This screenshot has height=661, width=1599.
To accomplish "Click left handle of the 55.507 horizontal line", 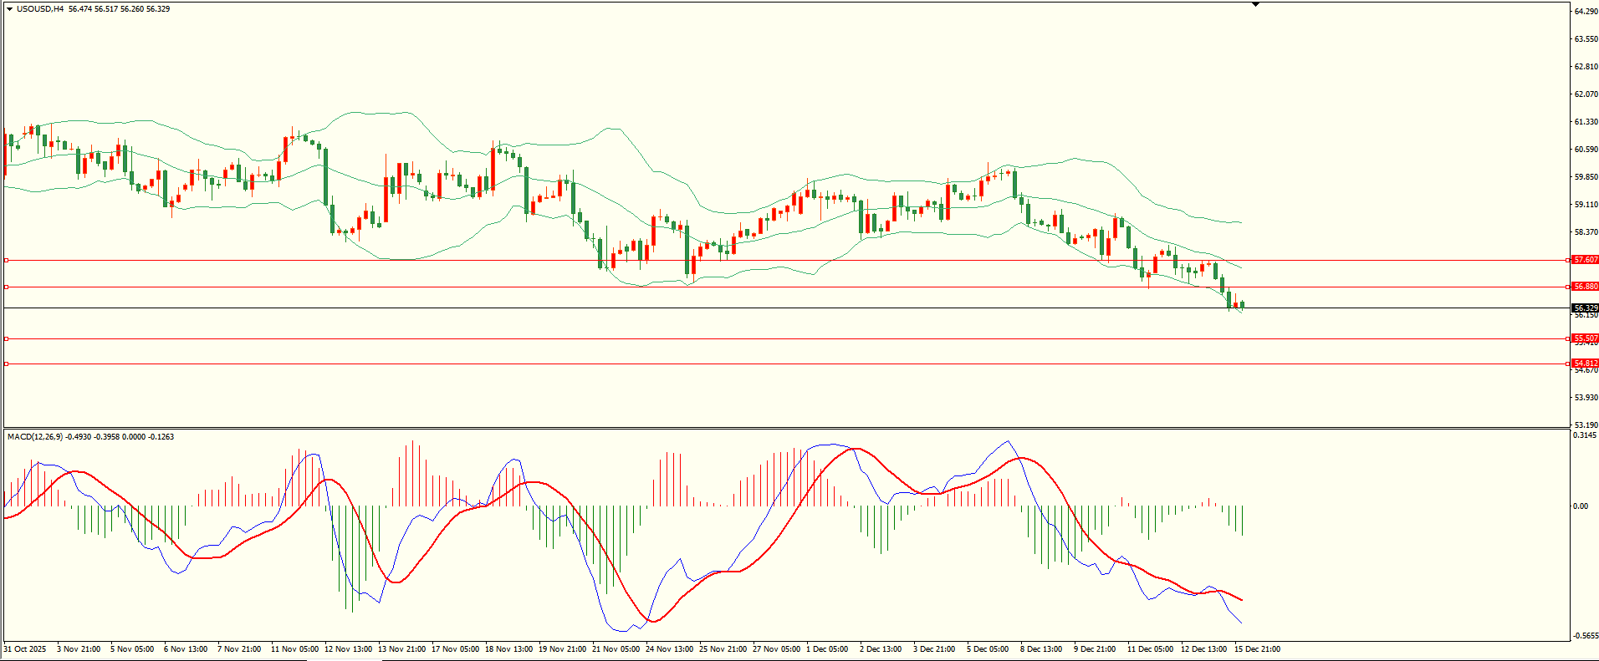I will pyautogui.click(x=7, y=338).
